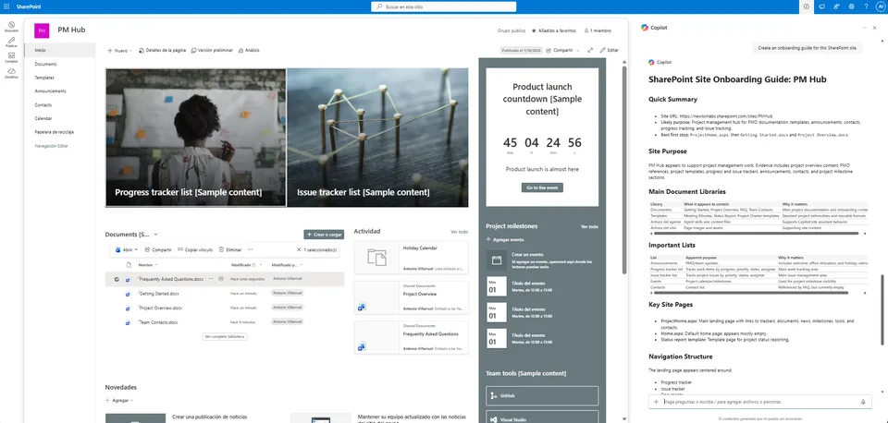
Task: Click Ver todo in Actividad section
Action: (x=460, y=232)
